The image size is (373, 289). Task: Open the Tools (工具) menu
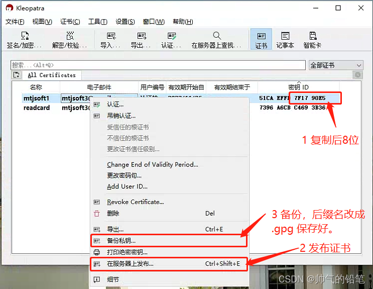(97, 22)
